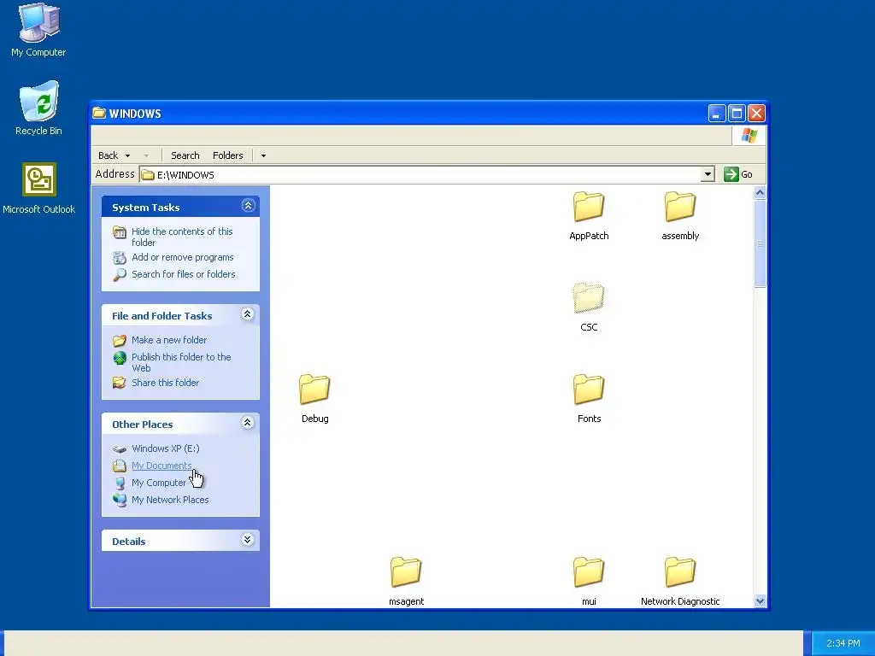The width and height of the screenshot is (875, 656).
Task: Click the folder icon in Address bar
Action: pyautogui.click(x=148, y=174)
